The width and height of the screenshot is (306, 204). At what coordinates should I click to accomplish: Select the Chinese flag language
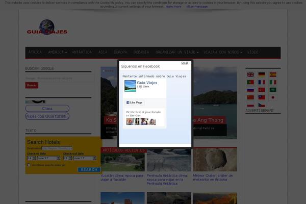pos(250,97)
